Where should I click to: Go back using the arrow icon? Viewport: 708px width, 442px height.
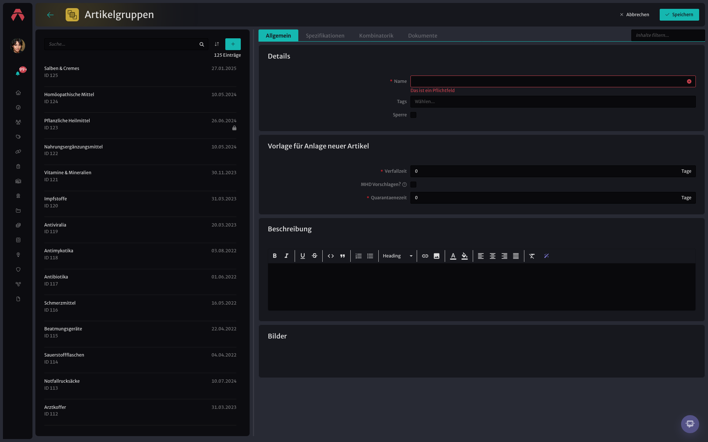point(51,15)
